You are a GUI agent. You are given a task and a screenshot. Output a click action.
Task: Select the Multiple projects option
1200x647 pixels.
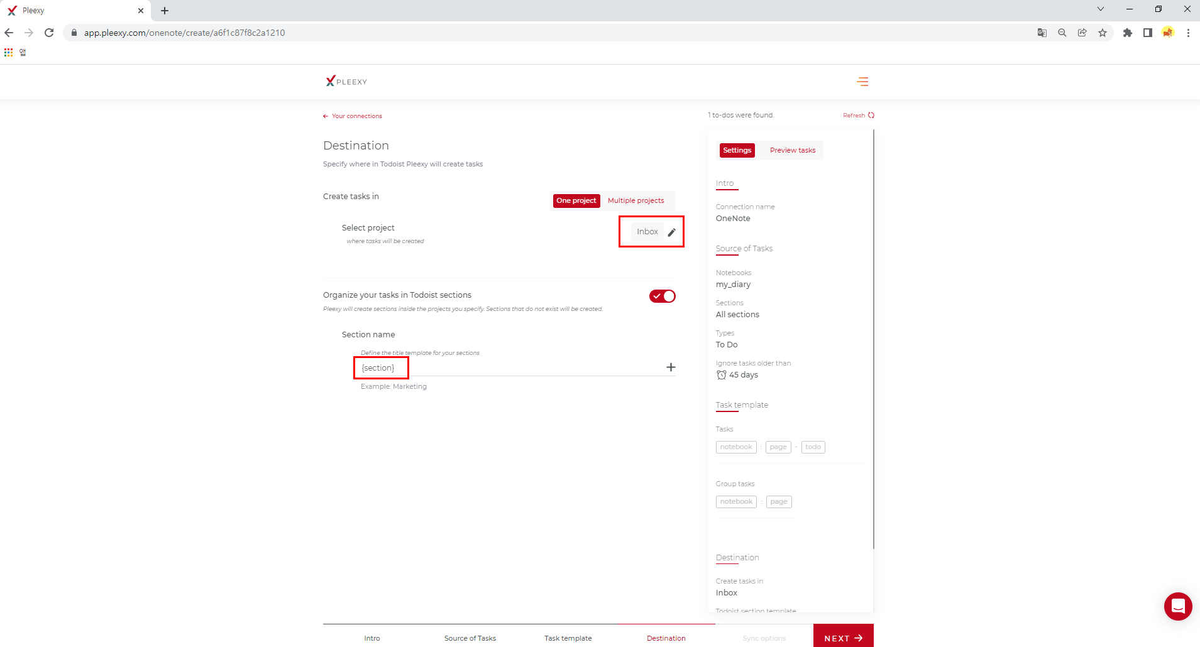[x=636, y=201]
